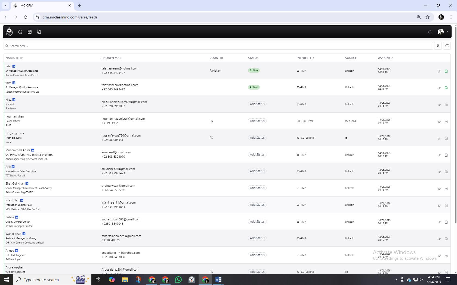
Task: Open notes icon for Irfan Ullah
Action: click(x=446, y=205)
